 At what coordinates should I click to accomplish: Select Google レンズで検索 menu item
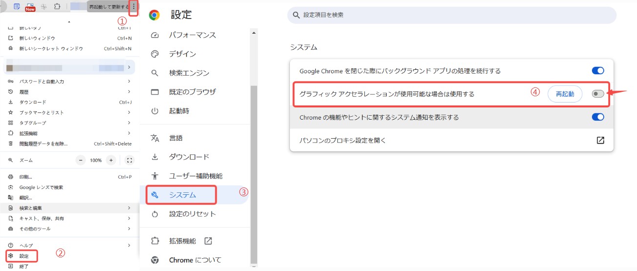(x=69, y=188)
